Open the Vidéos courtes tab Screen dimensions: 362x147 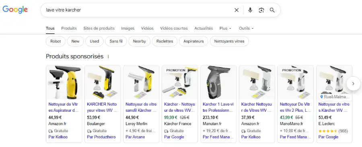click(x=174, y=28)
